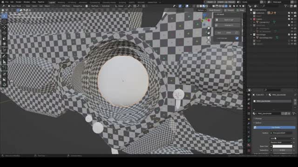Open the View menu in the viewport header
Image resolution: width=298 pixels, height=167 pixels.
coord(28,6)
